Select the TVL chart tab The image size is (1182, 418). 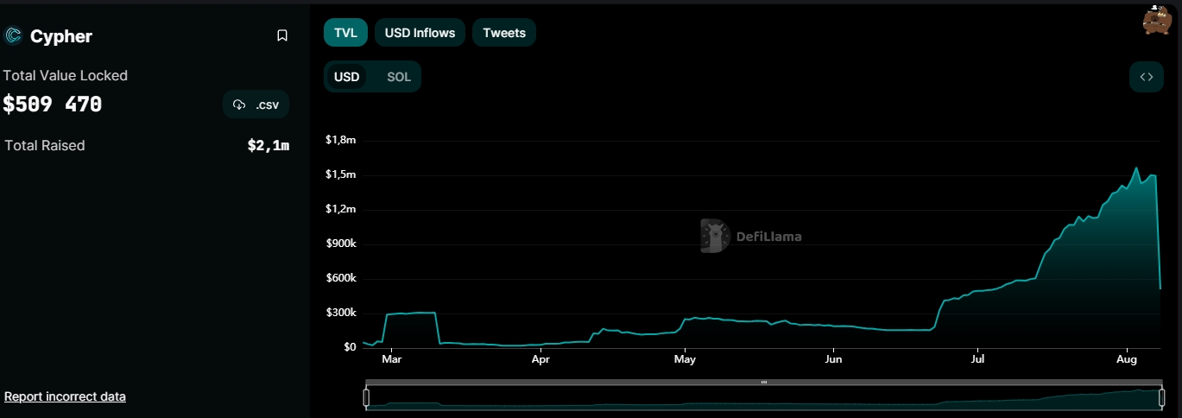(x=345, y=33)
